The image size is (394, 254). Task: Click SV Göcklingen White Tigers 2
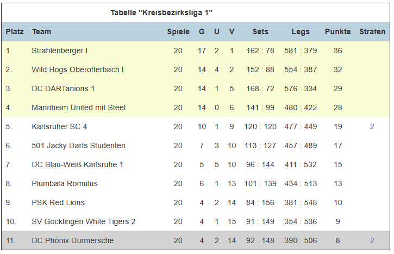(x=84, y=221)
